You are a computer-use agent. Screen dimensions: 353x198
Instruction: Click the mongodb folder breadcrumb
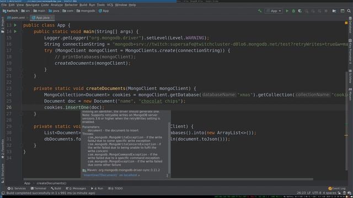pos(86,11)
